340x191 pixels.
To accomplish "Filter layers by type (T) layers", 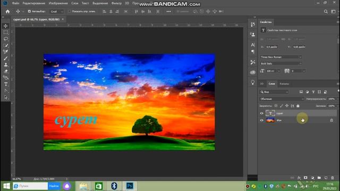I will click(313, 92).
